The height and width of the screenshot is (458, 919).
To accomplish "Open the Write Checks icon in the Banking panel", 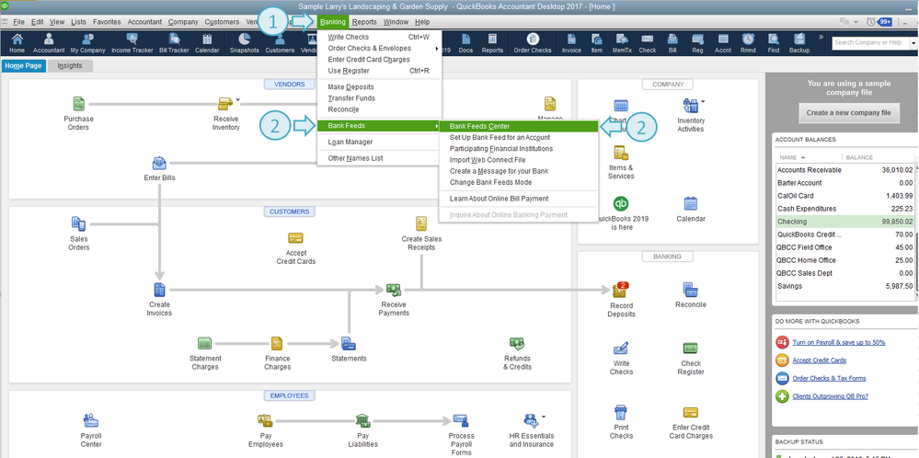I will click(621, 349).
